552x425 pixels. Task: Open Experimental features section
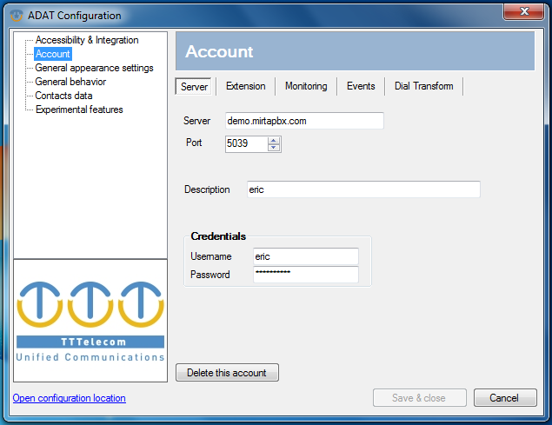tap(79, 110)
